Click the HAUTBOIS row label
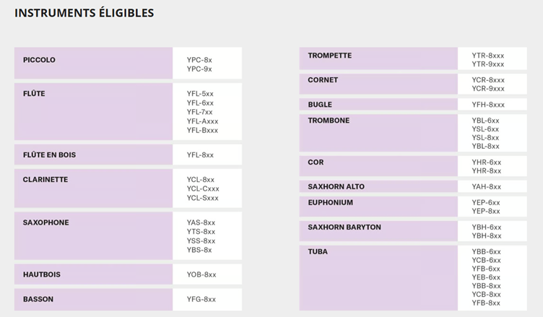 pos(43,274)
